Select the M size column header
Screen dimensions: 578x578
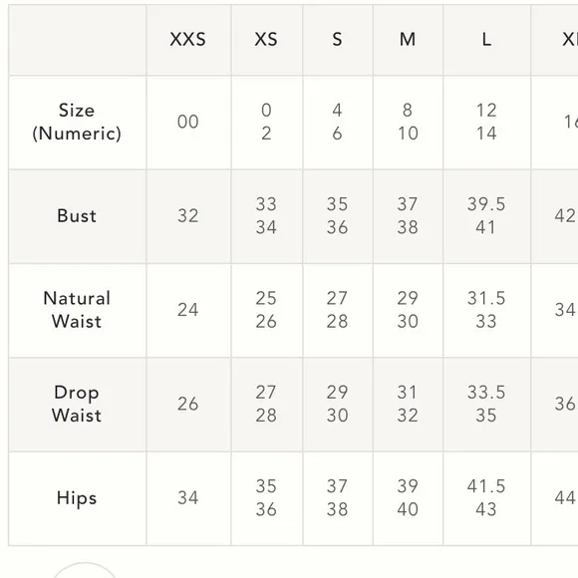pyautogui.click(x=408, y=39)
